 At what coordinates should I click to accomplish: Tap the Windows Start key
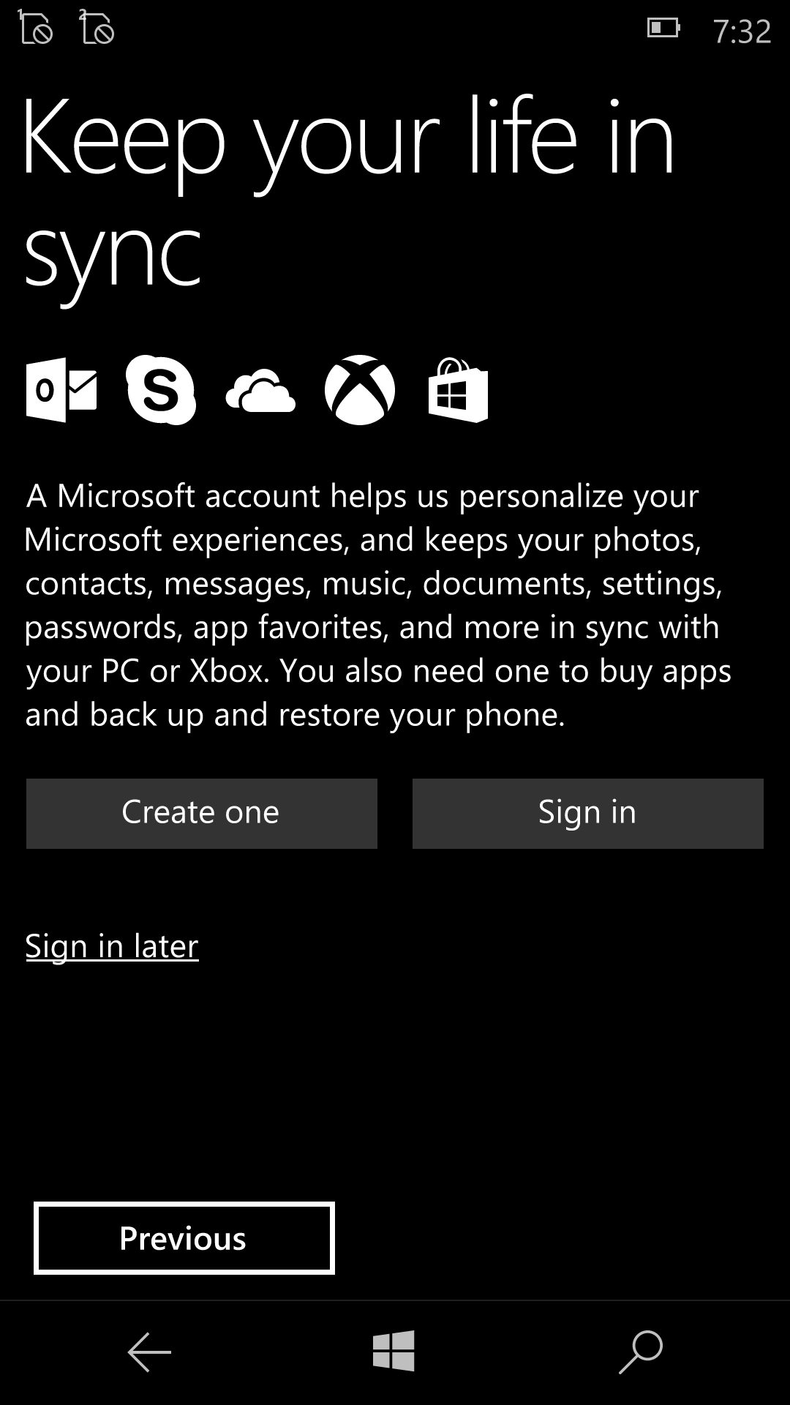394,1351
